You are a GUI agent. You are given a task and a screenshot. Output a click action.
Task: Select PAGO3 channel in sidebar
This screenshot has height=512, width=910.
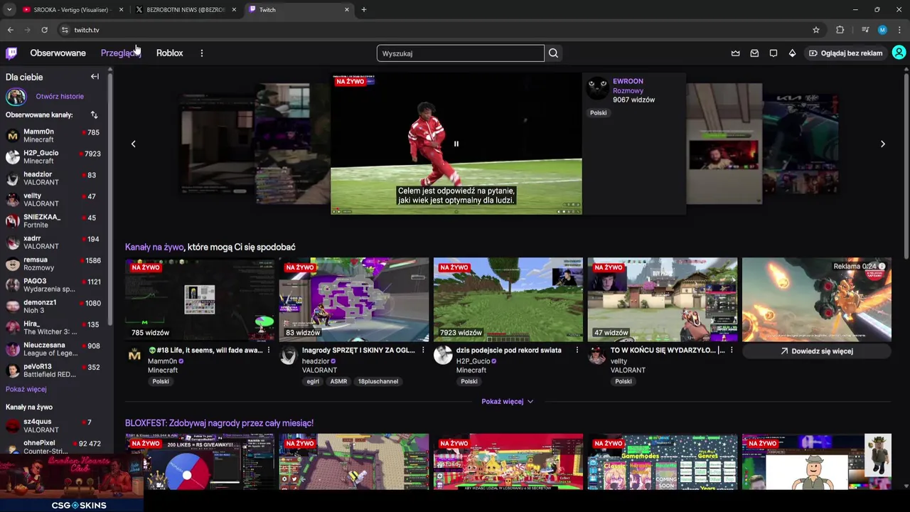pos(54,284)
